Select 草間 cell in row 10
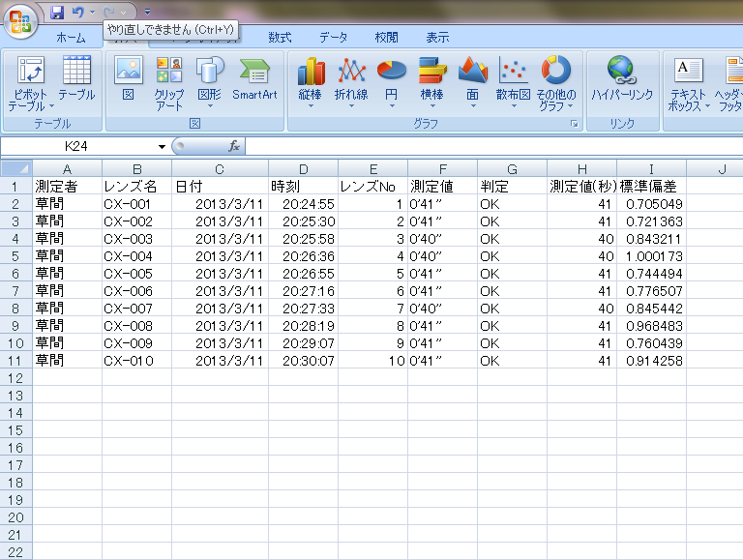This screenshot has height=560, width=743. [68, 343]
